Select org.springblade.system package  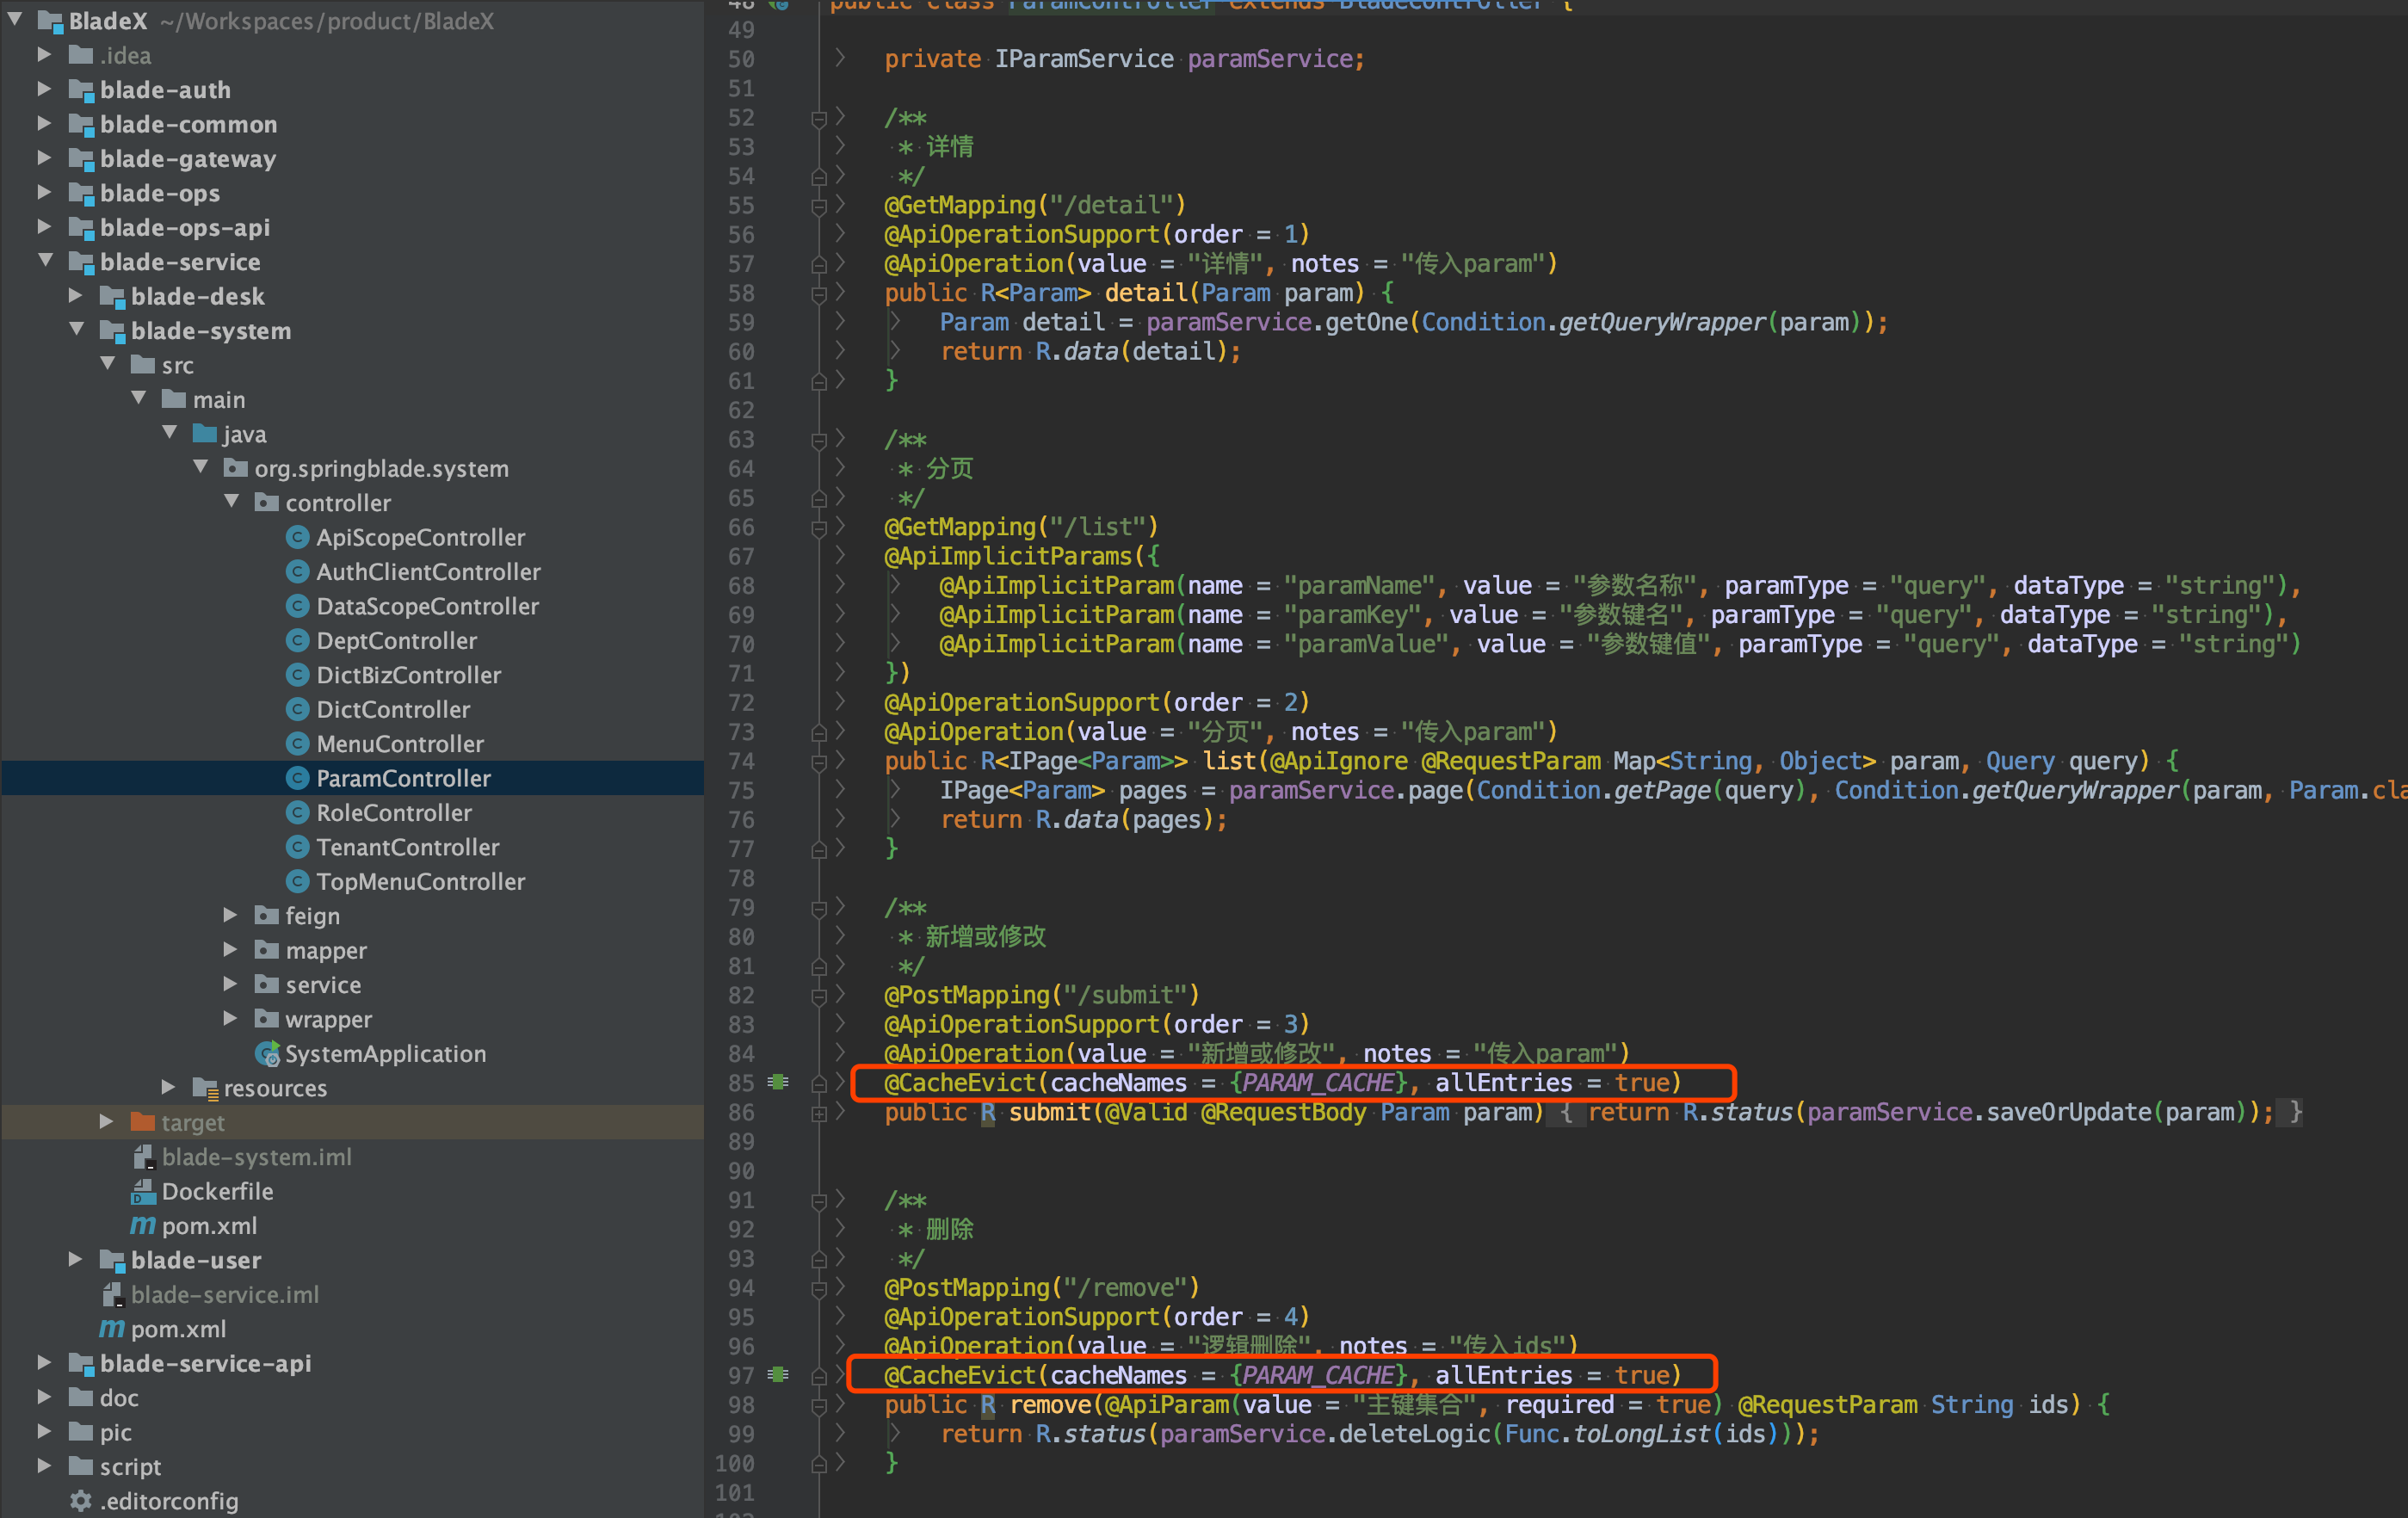coord(381,468)
